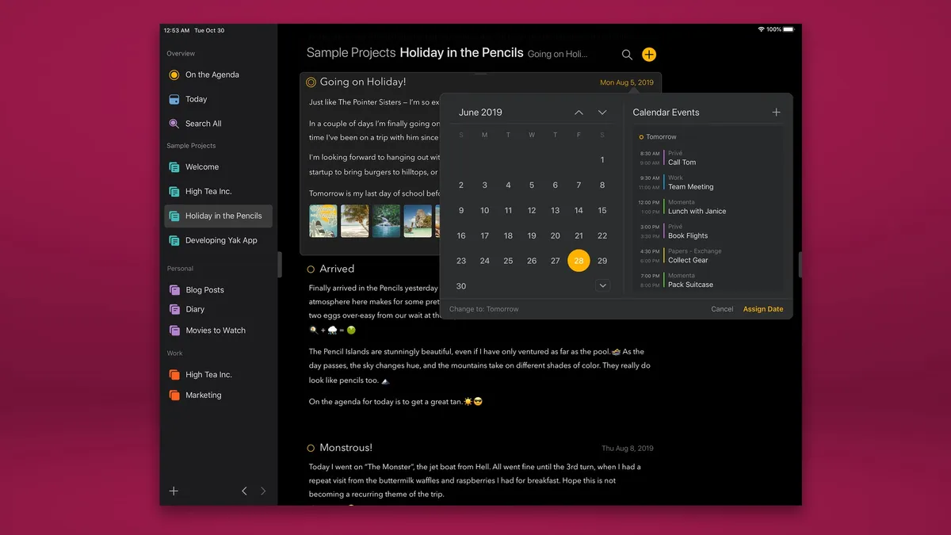
Task: Toggle agenda circle on Arrived note
Action: pos(311,269)
